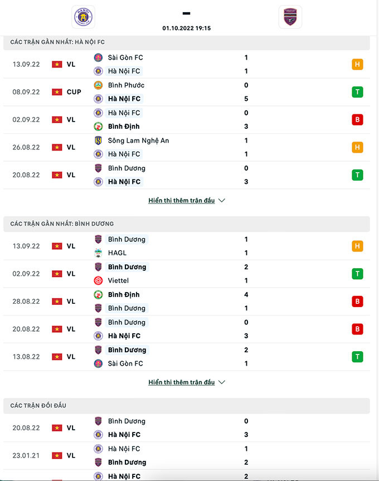The width and height of the screenshot is (379, 481).
Task: Select 'Các trận gần nhất: Hà Nội FC' header
Action: pyautogui.click(x=57, y=42)
